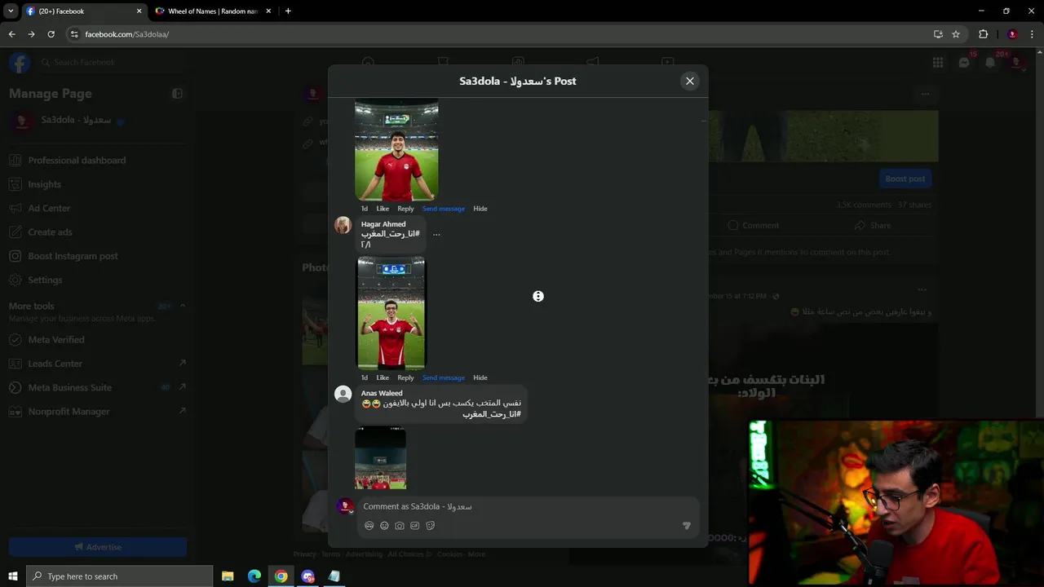Click the taskbar search box
The width and height of the screenshot is (1044, 587).
[119, 576]
